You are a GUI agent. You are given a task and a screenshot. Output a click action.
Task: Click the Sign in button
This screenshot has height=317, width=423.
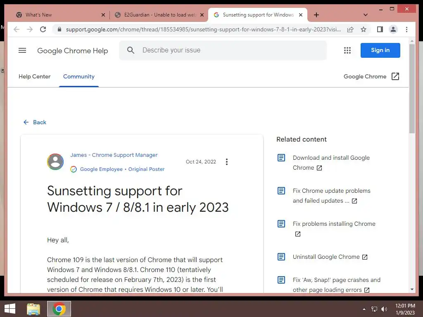[380, 50]
